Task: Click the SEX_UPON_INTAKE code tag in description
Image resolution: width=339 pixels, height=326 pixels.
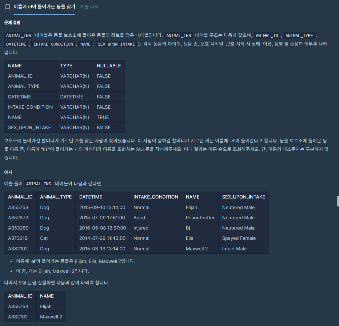Action: (x=116, y=44)
